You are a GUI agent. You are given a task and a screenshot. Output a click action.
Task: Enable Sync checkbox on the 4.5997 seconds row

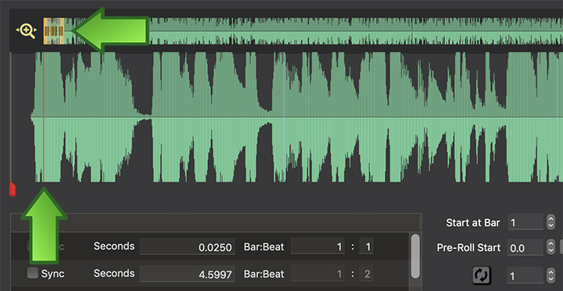click(33, 273)
